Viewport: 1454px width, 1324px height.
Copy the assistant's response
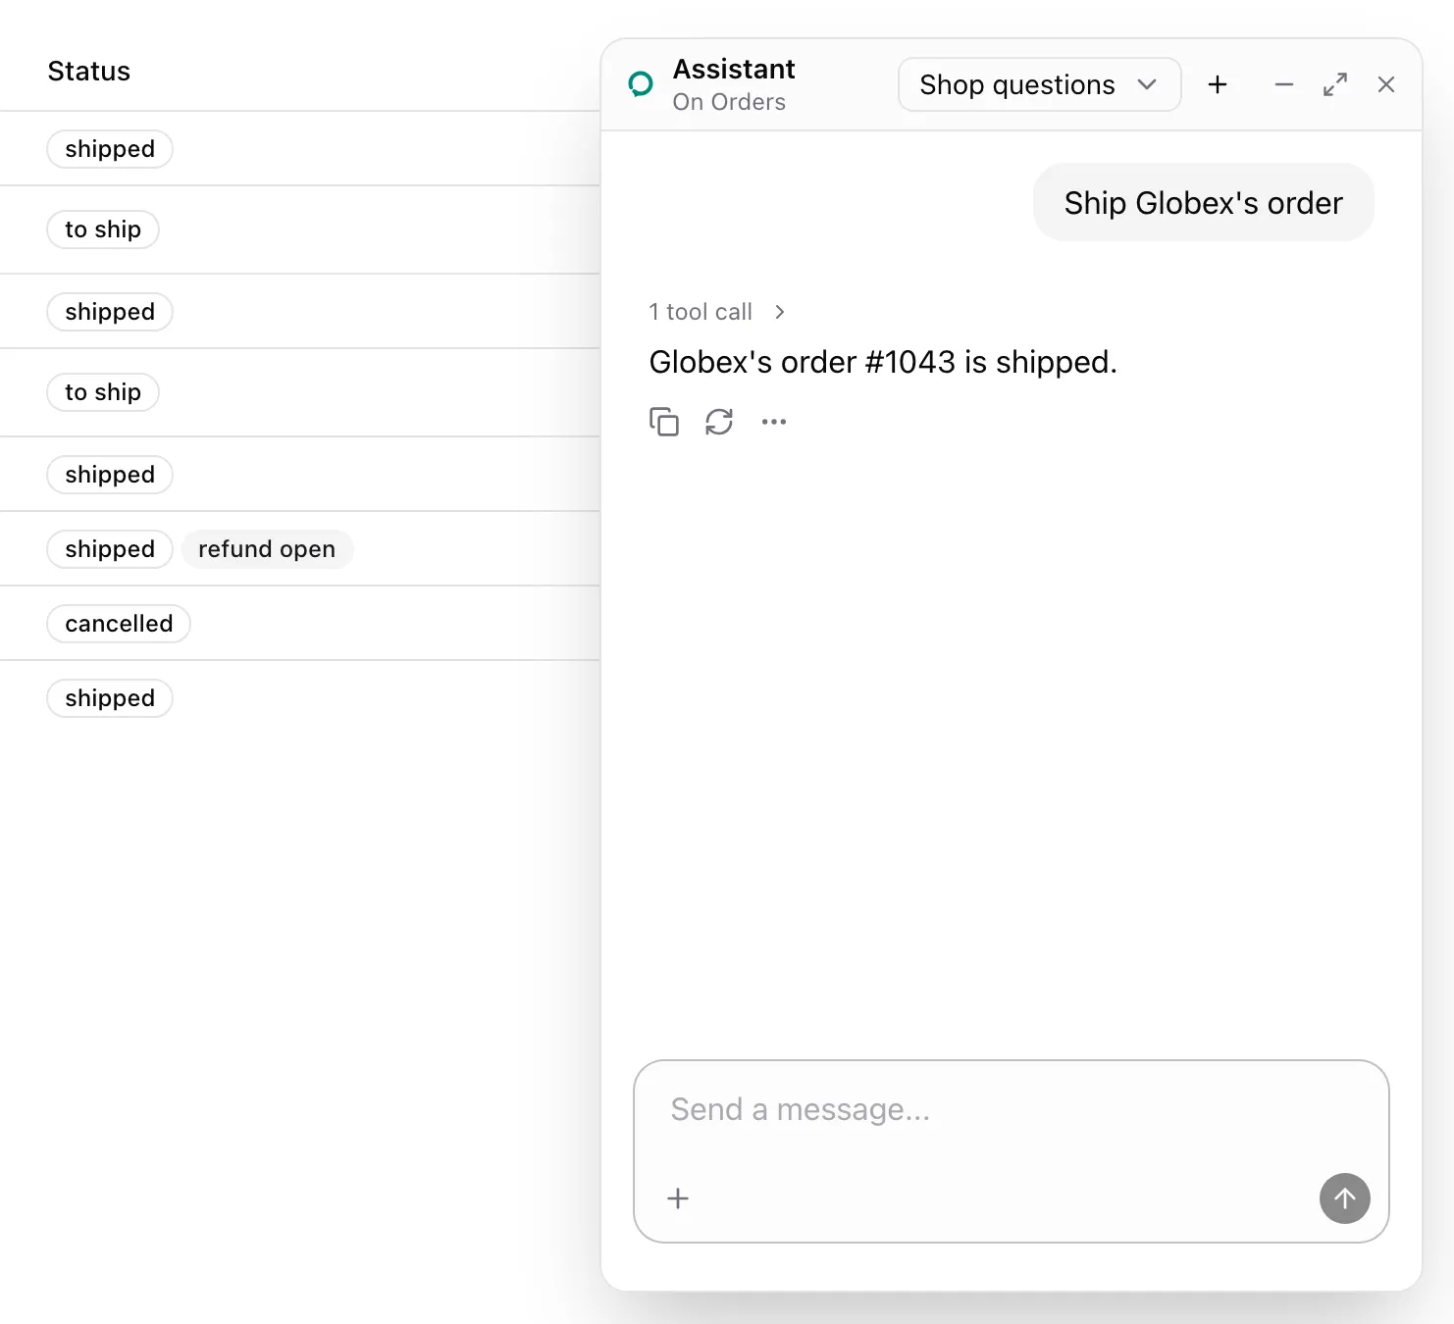tap(664, 422)
